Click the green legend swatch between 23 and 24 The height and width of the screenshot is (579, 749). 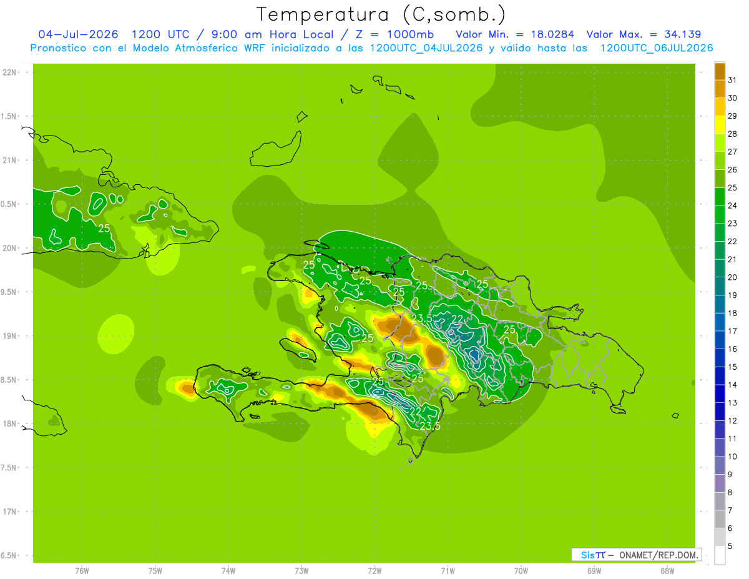tap(720, 214)
